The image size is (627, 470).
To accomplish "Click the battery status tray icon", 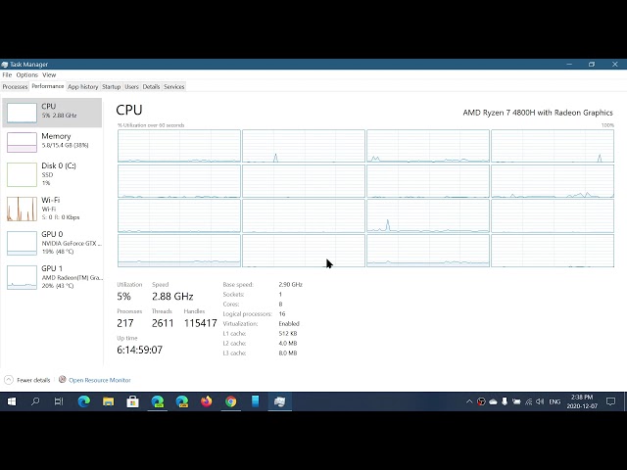I will click(x=516, y=401).
